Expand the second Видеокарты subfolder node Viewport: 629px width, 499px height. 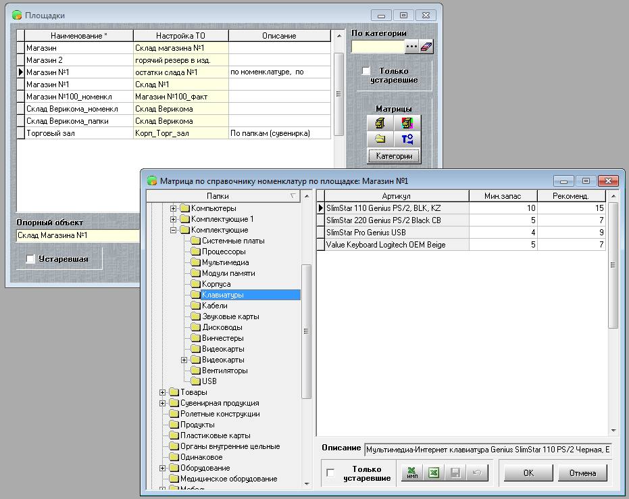click(x=184, y=360)
